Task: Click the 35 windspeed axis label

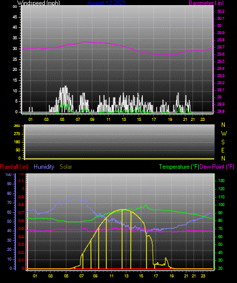Action: [15, 38]
